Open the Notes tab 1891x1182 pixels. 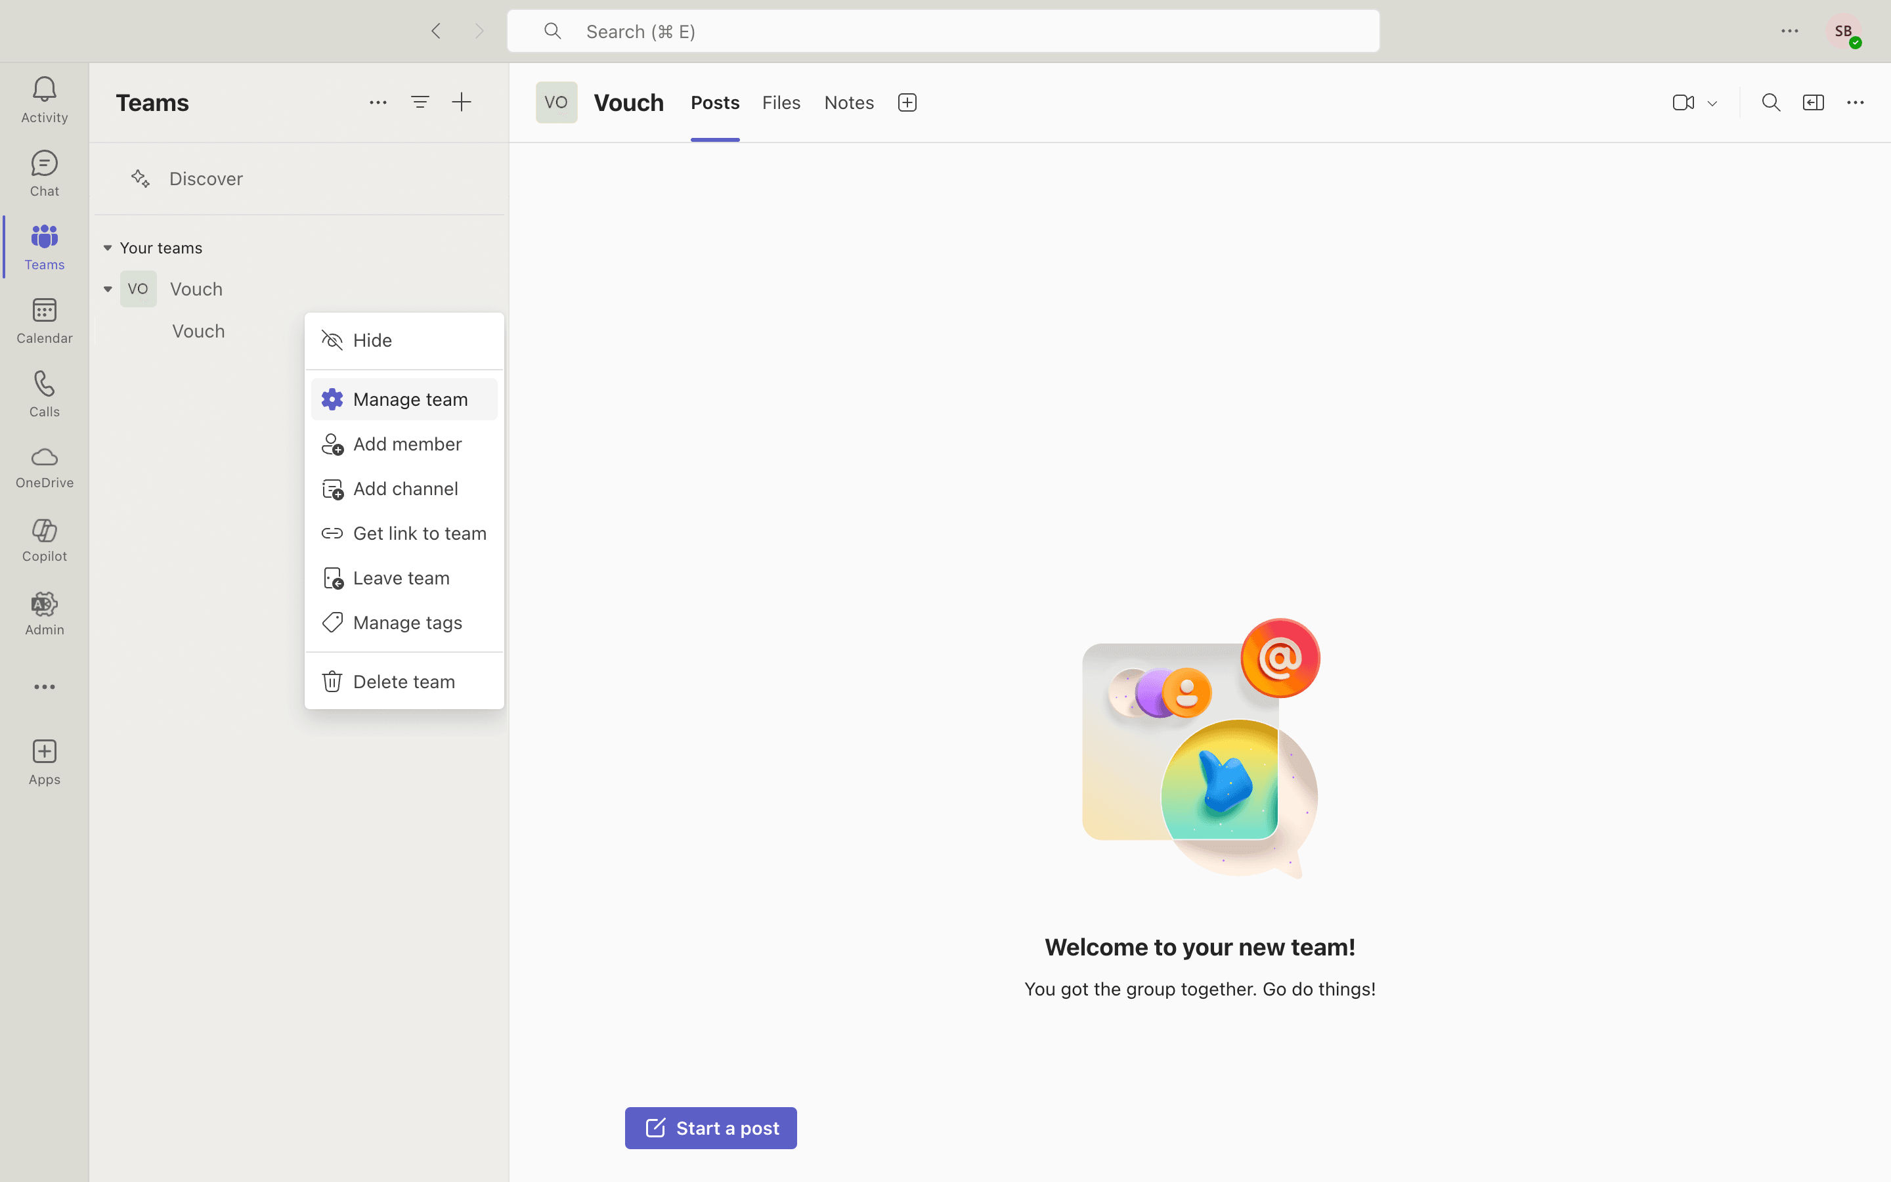pos(850,102)
